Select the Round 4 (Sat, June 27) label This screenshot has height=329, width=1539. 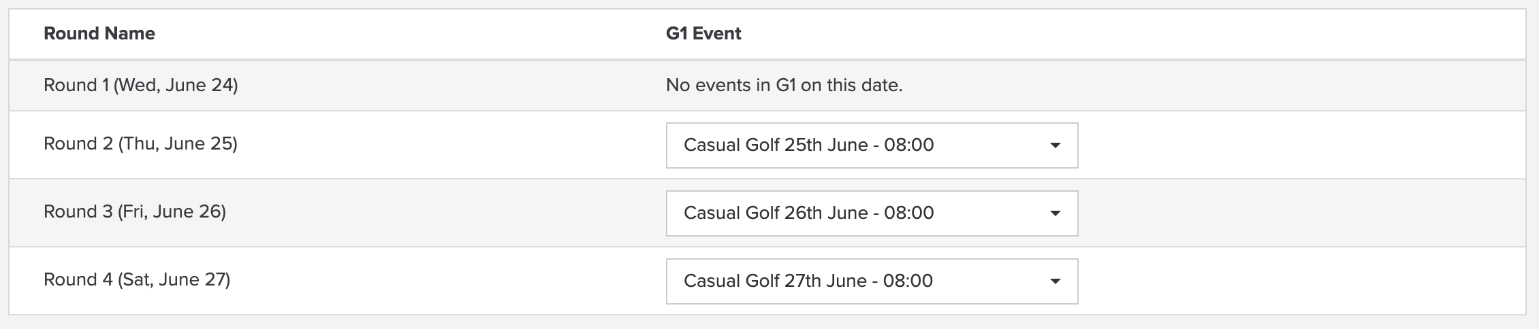(x=137, y=279)
